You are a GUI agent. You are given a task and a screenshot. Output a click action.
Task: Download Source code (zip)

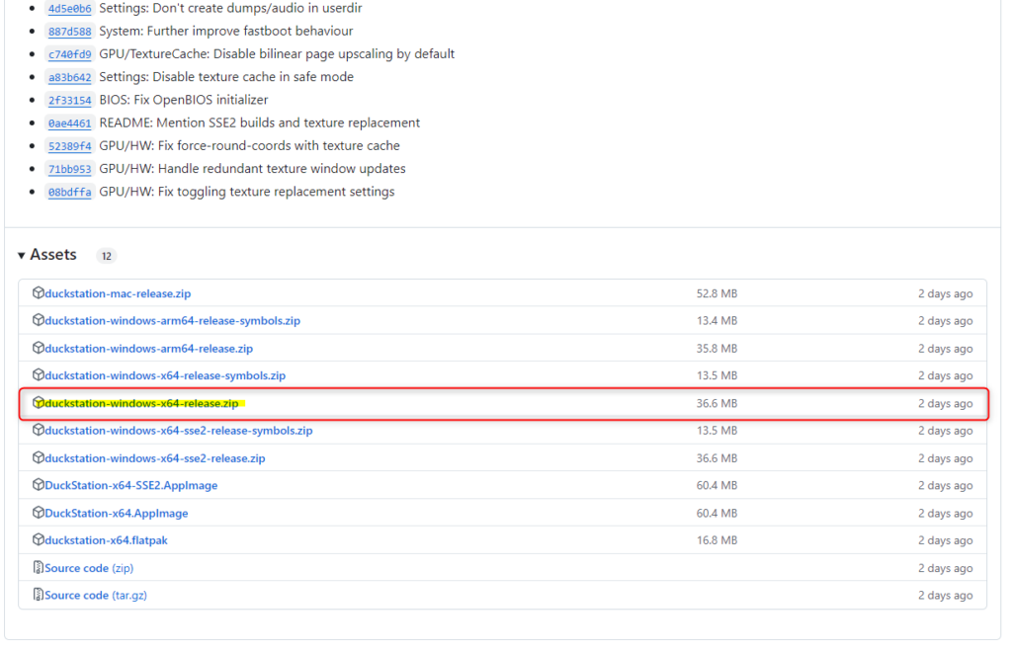tap(88, 568)
